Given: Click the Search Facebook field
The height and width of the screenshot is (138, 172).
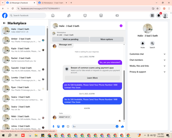Looking at the screenshot, I should coord(28,16).
